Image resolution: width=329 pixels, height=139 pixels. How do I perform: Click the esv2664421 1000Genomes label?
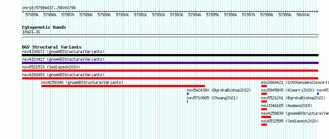point(295,82)
